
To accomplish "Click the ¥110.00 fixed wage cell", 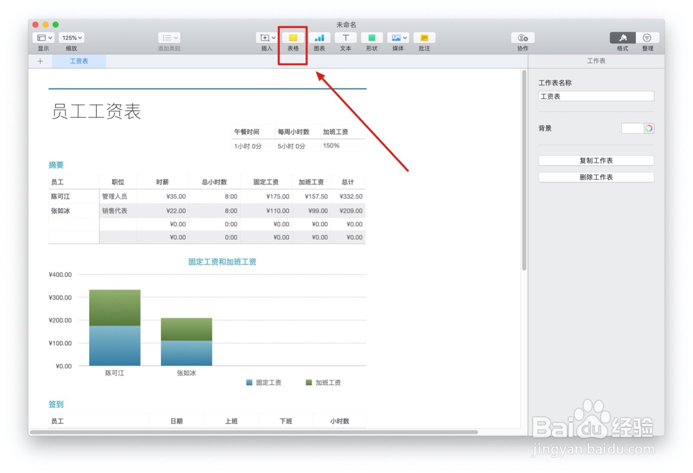I will tap(266, 211).
